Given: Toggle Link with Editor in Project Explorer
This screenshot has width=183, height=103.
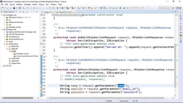Looking at the screenshot, I should pyautogui.click(x=23, y=12).
